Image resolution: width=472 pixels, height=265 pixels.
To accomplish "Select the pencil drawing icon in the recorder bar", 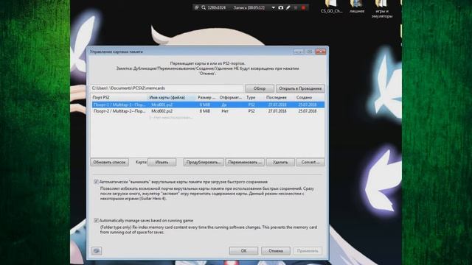I will tap(288, 7).
